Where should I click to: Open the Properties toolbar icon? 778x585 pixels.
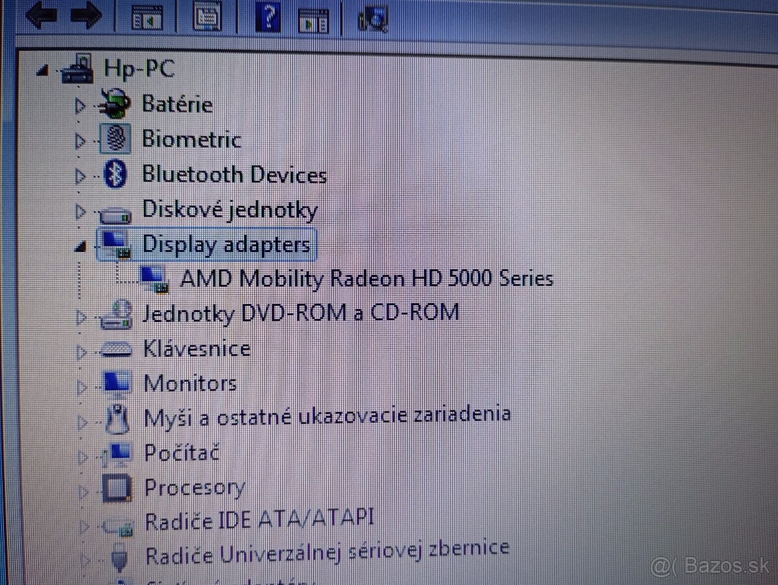point(207,16)
